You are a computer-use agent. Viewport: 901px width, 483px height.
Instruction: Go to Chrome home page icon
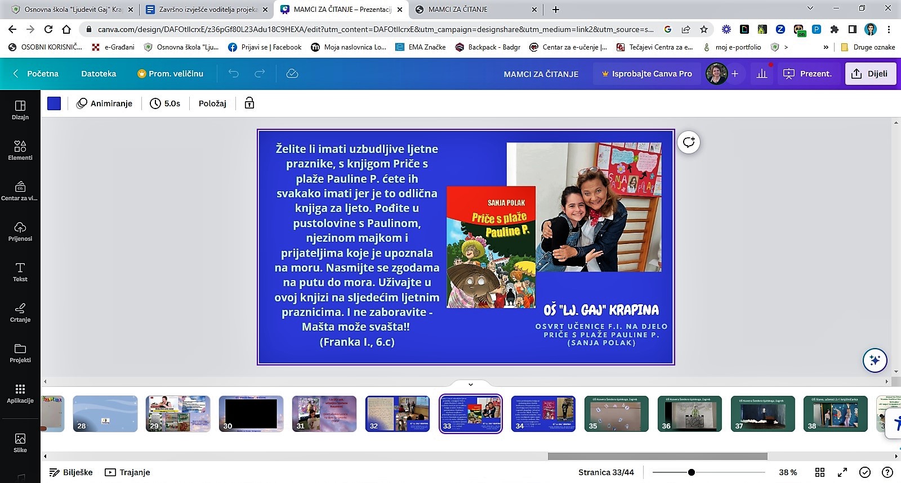66,29
